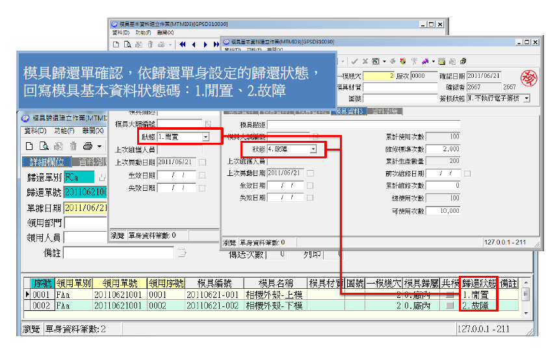Screen dimensions: 559x357
Task: Expand print options arrow in 模具歸還建立作業 toolbar
Action: [x=99, y=146]
